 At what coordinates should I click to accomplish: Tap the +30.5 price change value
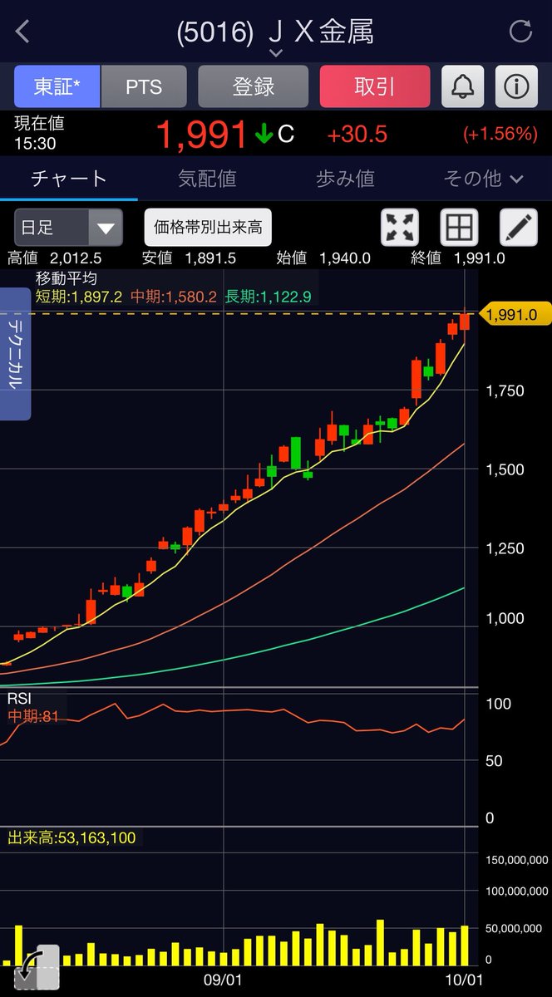pos(357,135)
